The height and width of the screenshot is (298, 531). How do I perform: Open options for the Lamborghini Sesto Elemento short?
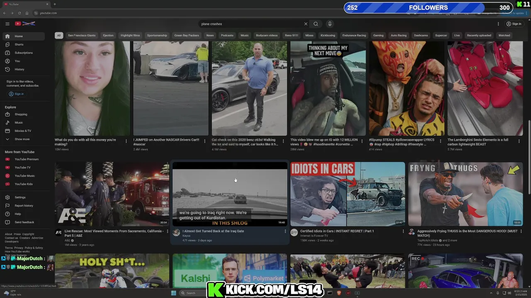[x=519, y=141]
